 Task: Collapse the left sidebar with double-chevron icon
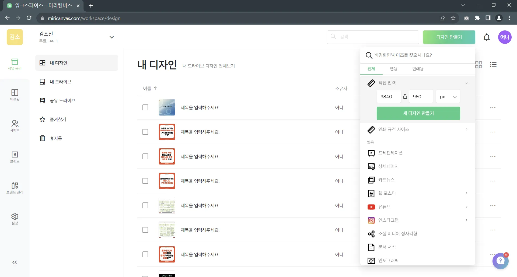15,262
